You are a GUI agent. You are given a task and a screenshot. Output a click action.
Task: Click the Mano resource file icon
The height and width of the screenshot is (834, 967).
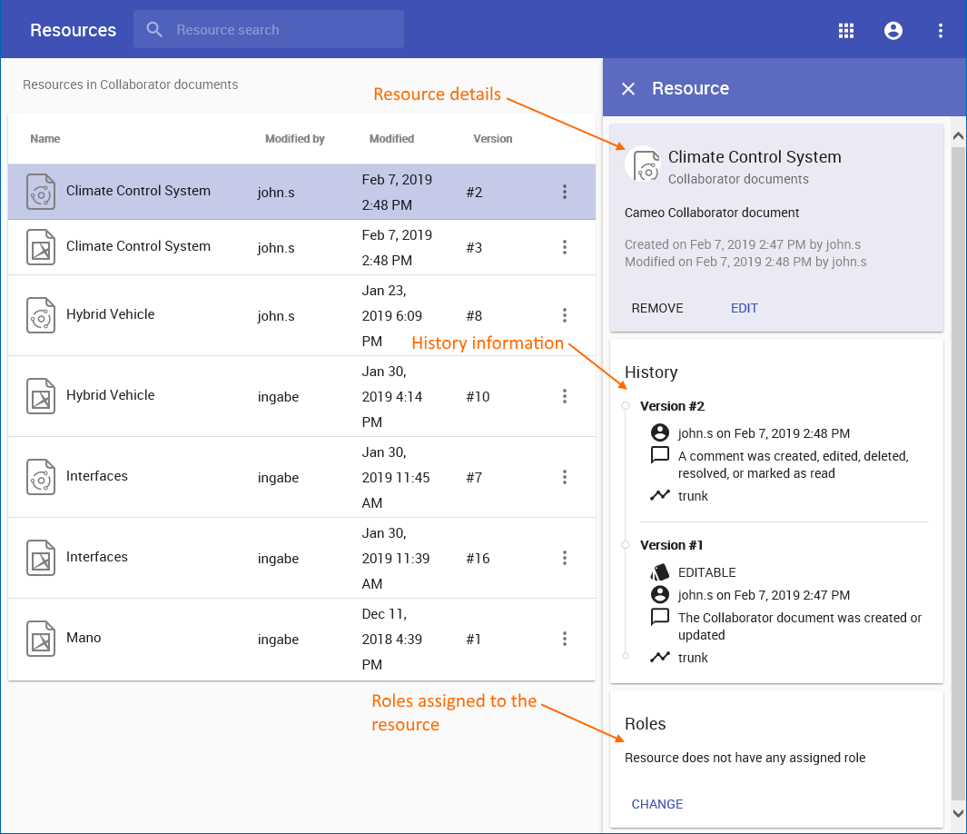(41, 639)
